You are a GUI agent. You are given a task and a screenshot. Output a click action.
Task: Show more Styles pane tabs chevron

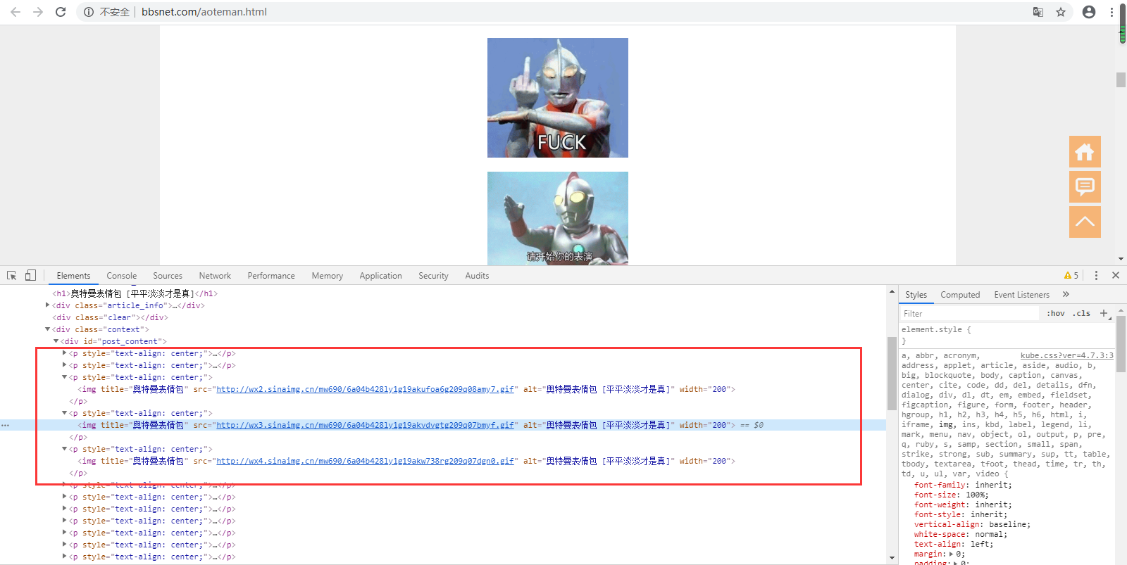point(1066,295)
